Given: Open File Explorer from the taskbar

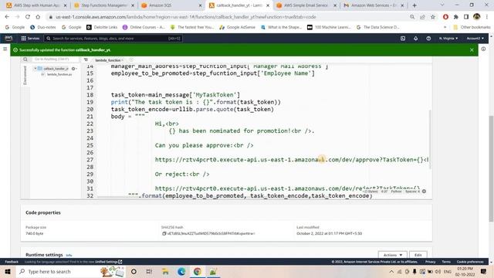Looking at the screenshot, I should (x=165, y=271).
